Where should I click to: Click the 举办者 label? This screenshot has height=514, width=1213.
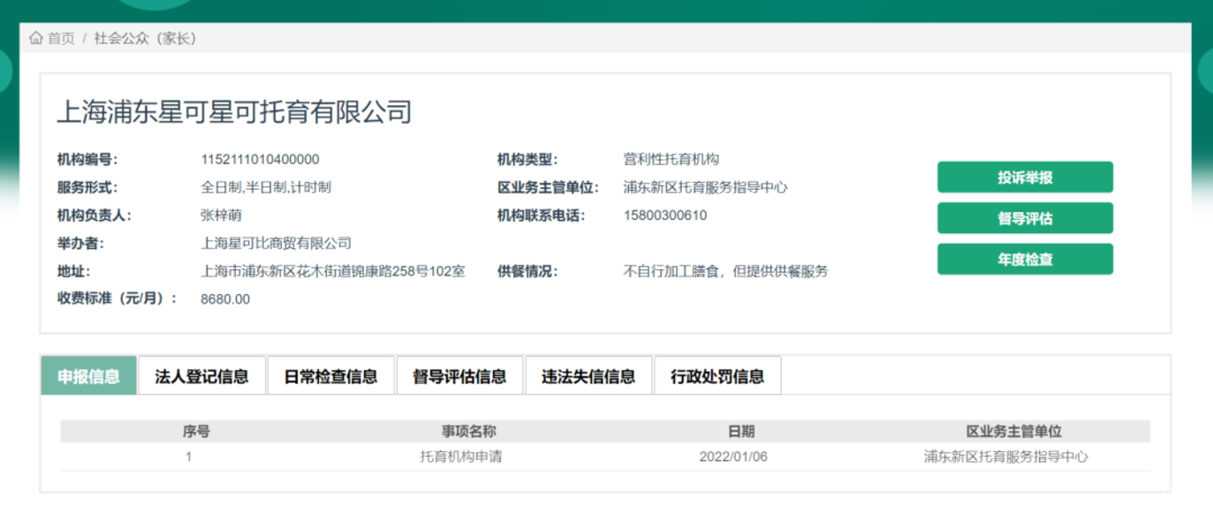(x=80, y=243)
